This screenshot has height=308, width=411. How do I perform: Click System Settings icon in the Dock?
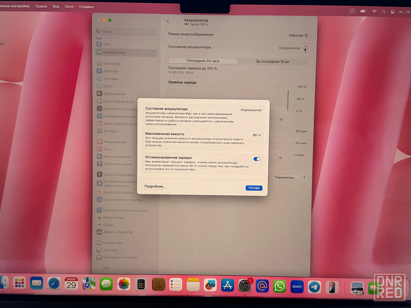pyautogui.click(x=245, y=286)
